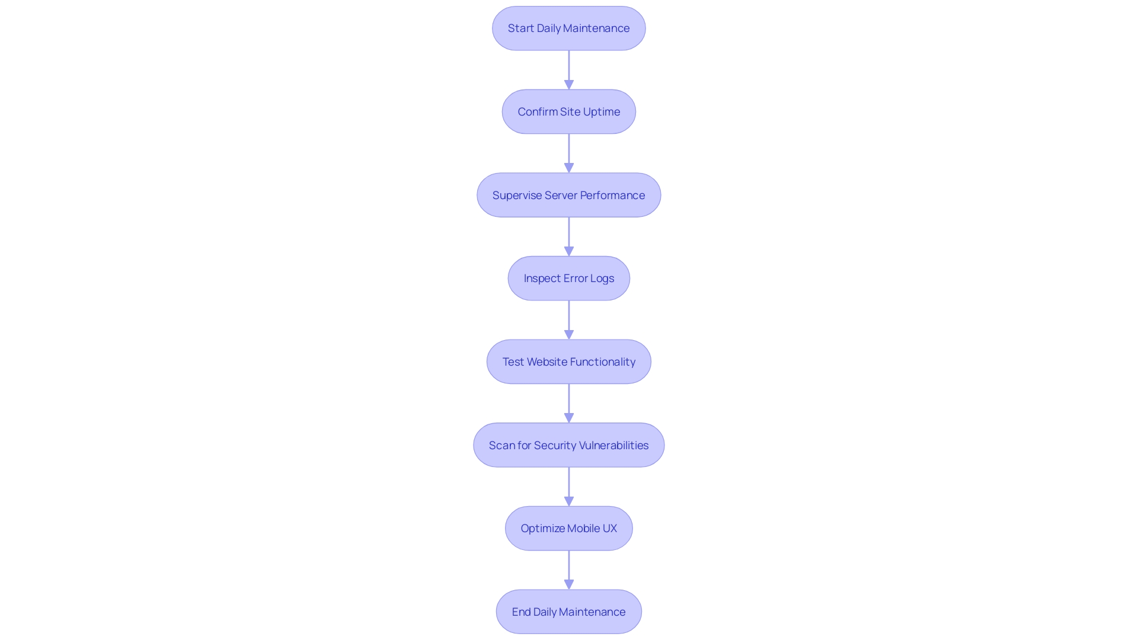Click the Confirm Site Uptime node

tap(569, 111)
